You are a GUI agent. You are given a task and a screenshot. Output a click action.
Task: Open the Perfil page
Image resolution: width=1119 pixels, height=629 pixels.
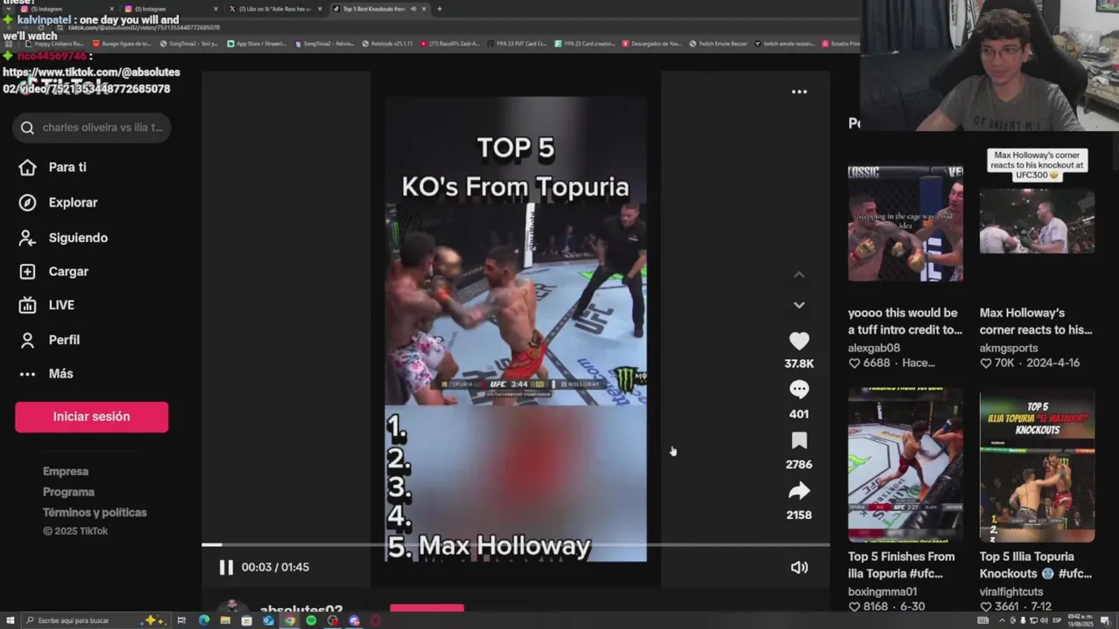(64, 340)
